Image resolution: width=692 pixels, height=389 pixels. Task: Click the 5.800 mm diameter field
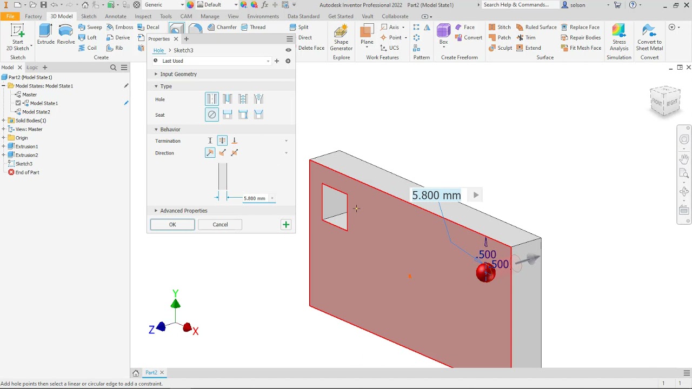coord(255,198)
